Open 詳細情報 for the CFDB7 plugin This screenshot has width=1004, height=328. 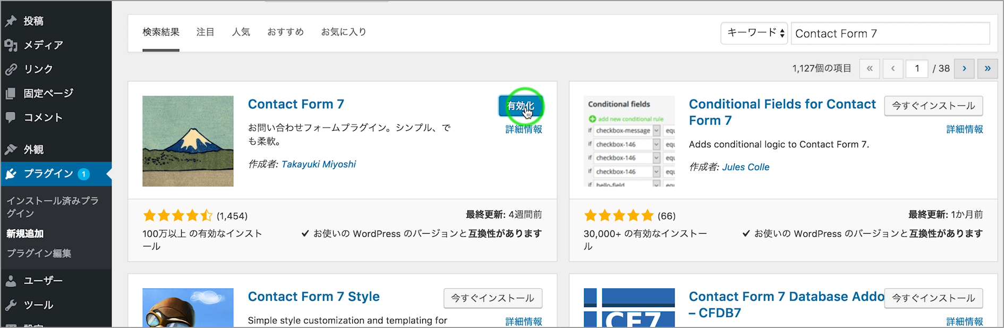(965, 322)
